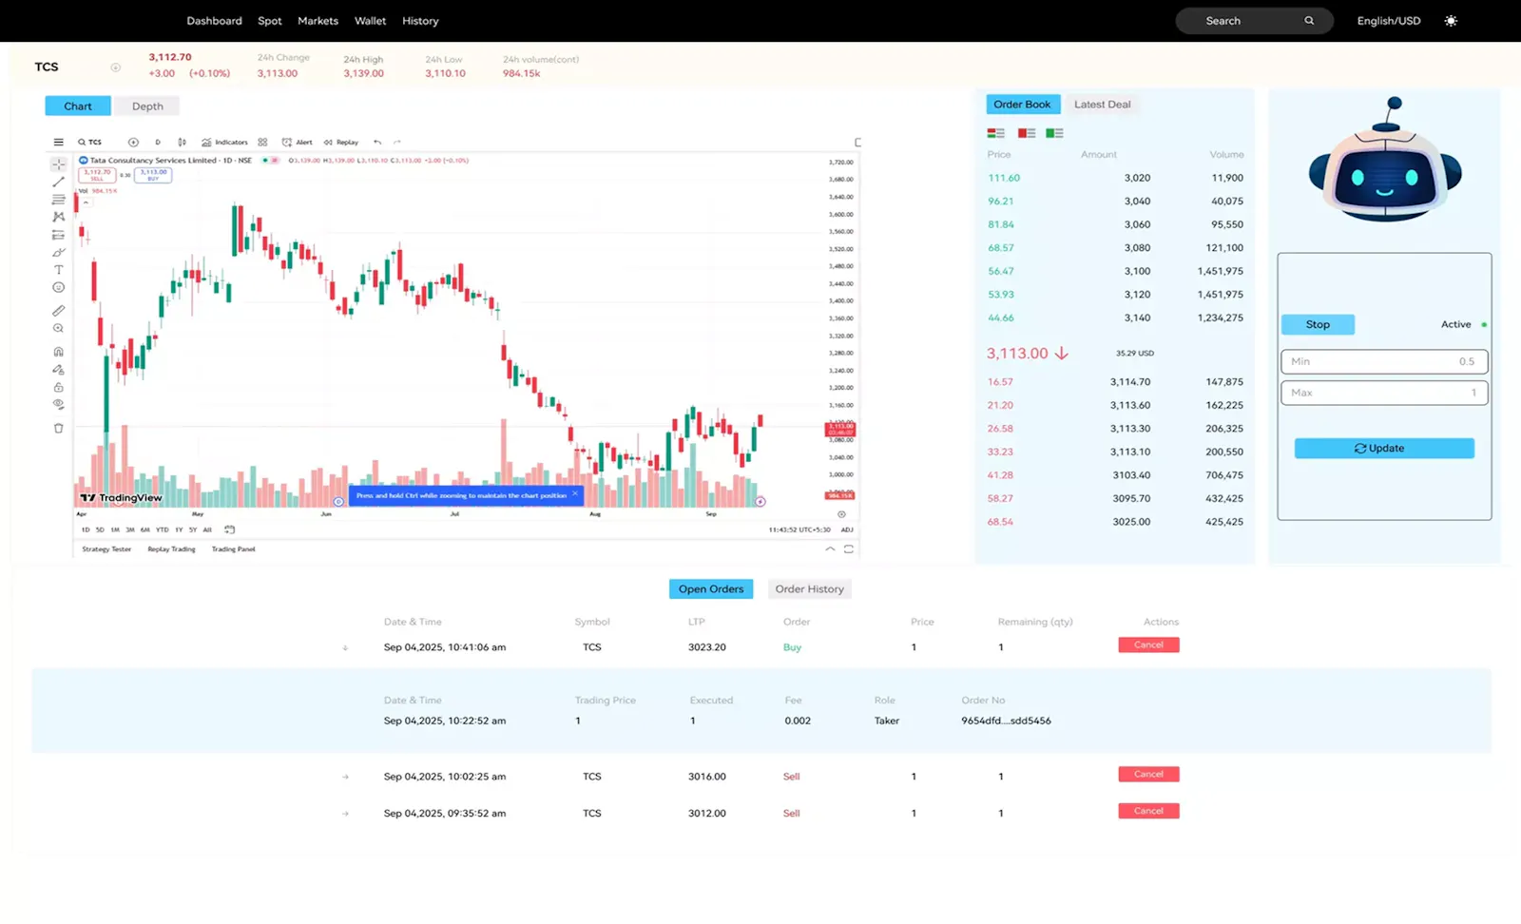Click the fullscreen icon at chart top-right
This screenshot has height=924, width=1521.
857,143
